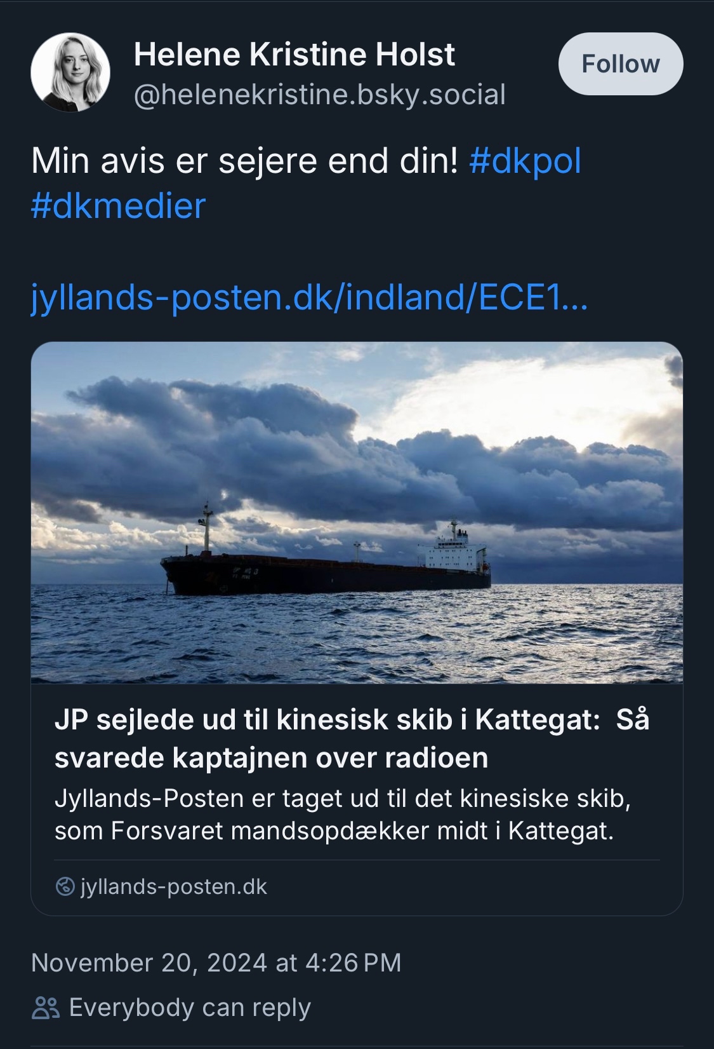714x1049 pixels.
Task: Follow the jyllands-posten.dk/indland article URL
Action: coord(309,298)
